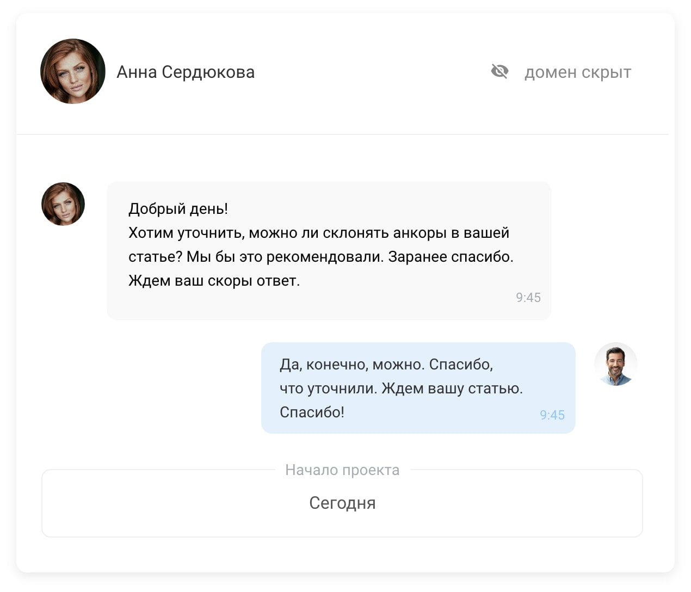Select the "Добрый день!" greeting line
The image size is (691, 592).
pyautogui.click(x=178, y=209)
